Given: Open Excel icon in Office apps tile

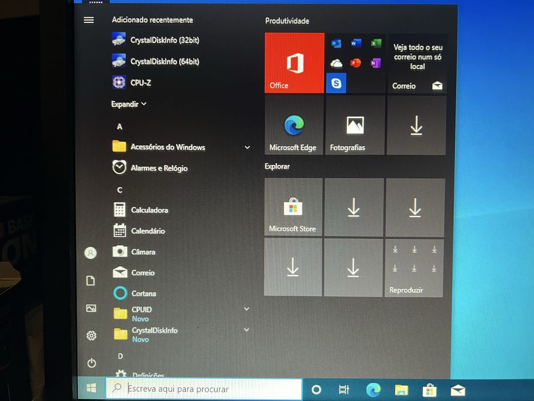Looking at the screenshot, I should 376,44.
